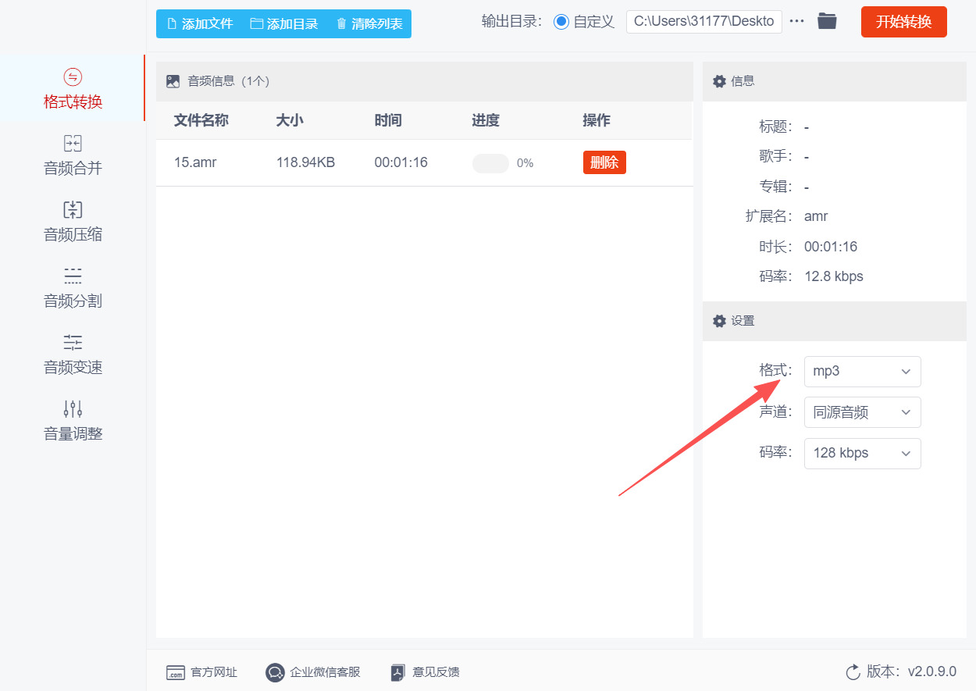This screenshot has height=691, width=976.
Task: Click the 进度 column header
Action: click(x=486, y=120)
